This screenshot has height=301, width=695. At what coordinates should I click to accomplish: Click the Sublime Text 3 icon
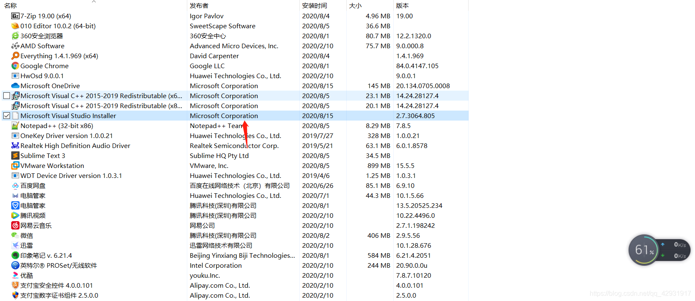point(15,155)
